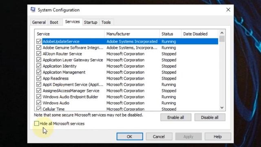This screenshot has height=147, width=261.
Task: Open the Tools tab
Action: point(106,22)
